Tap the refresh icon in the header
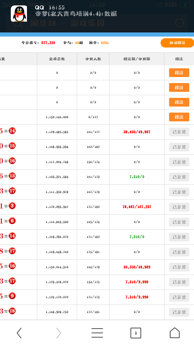 coord(180,23)
